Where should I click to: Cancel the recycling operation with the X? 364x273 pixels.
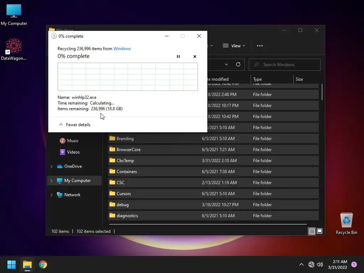click(x=194, y=57)
